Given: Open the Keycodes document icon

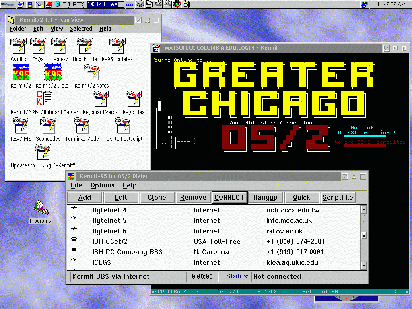Looking at the screenshot, I should (133, 99).
